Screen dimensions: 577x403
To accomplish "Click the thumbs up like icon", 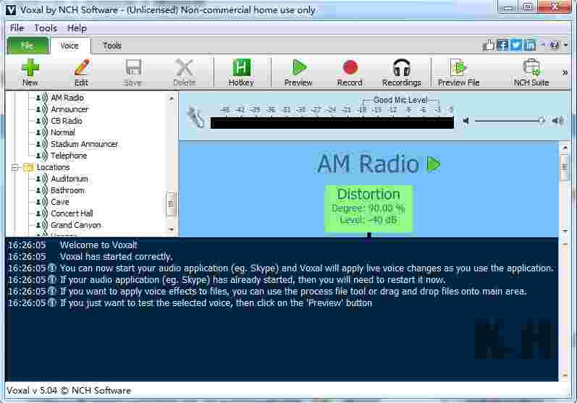I will pyautogui.click(x=489, y=46).
